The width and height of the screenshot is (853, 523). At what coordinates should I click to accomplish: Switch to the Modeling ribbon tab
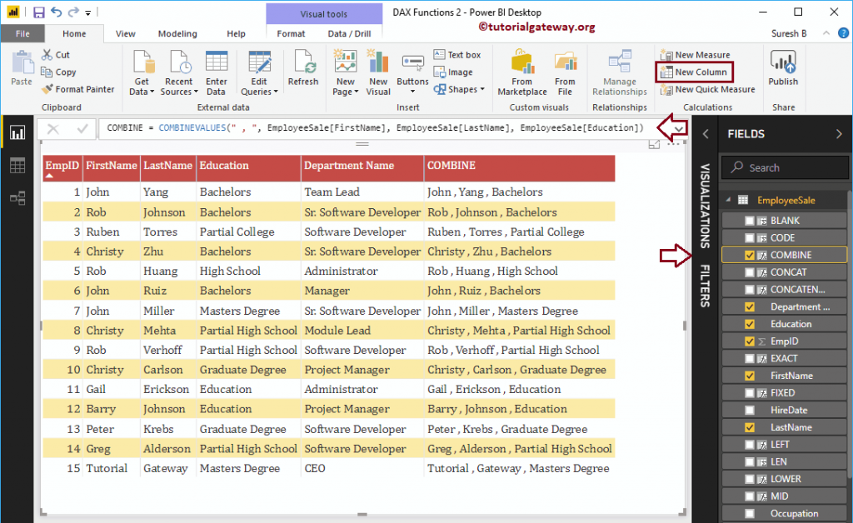point(177,33)
